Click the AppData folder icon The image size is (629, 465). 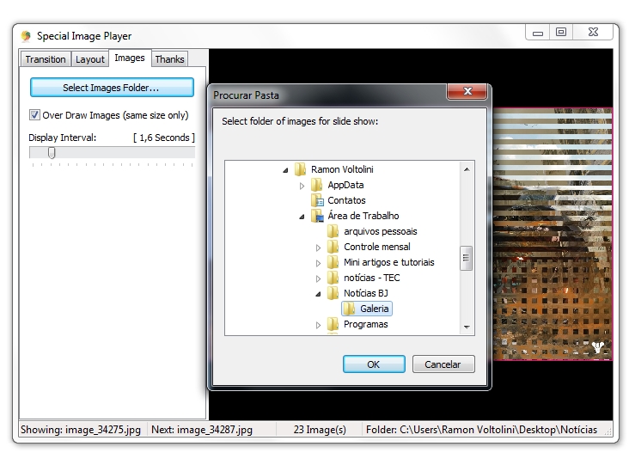tap(317, 185)
